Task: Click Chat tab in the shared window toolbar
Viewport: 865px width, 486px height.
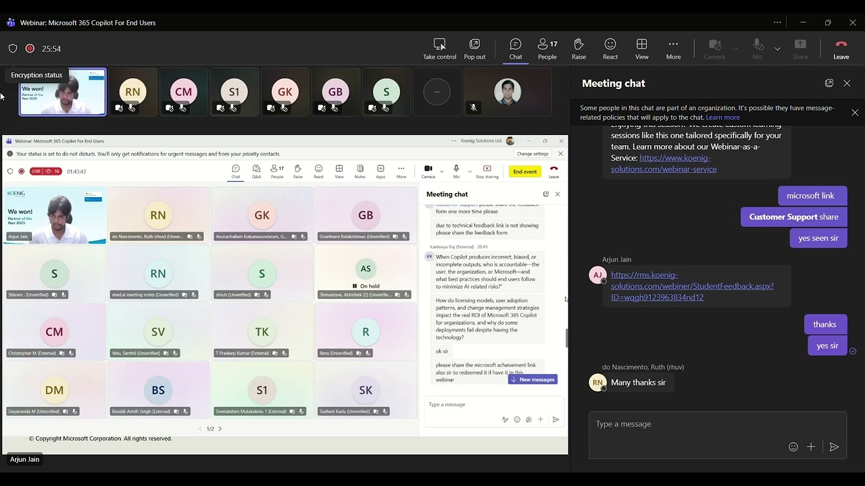Action: tap(236, 171)
